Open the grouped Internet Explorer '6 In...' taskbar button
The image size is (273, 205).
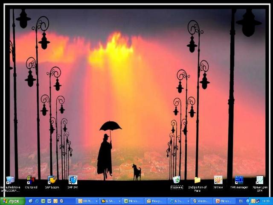[x=179, y=201]
